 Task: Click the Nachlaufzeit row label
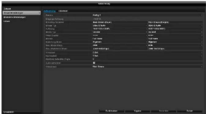pos(51,56)
